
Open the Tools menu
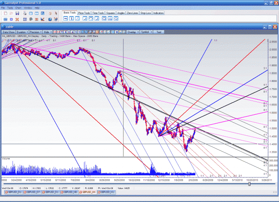(10, 8)
